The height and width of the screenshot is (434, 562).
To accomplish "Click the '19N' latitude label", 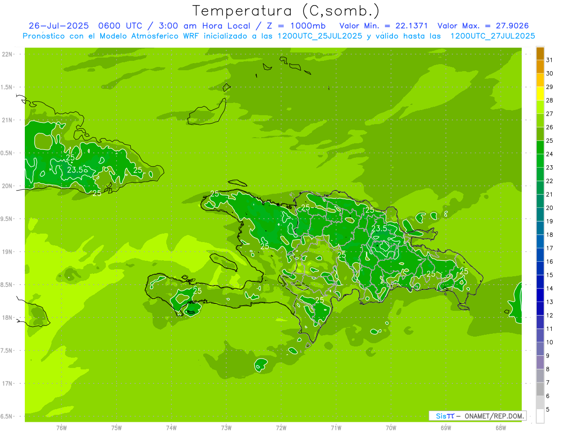I will pyautogui.click(x=8, y=252).
